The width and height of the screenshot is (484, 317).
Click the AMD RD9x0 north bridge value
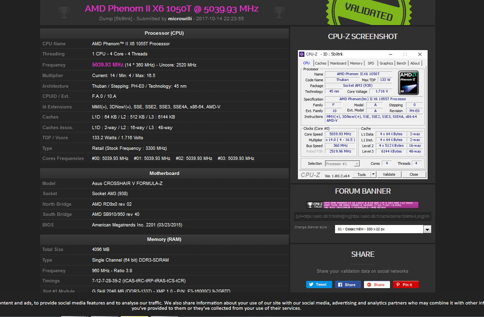click(112, 204)
